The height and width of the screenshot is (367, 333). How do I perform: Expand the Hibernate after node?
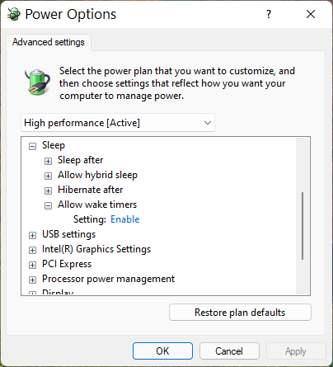coord(48,191)
